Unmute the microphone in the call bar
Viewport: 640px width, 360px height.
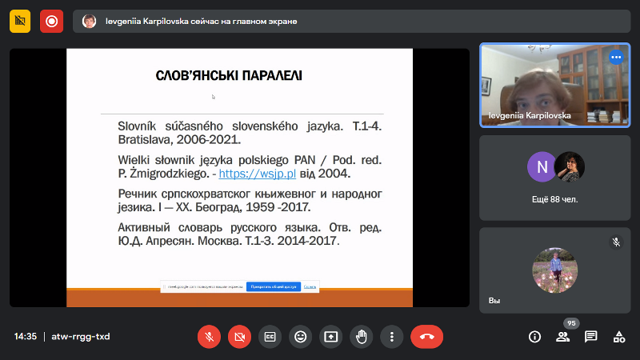[209, 337]
